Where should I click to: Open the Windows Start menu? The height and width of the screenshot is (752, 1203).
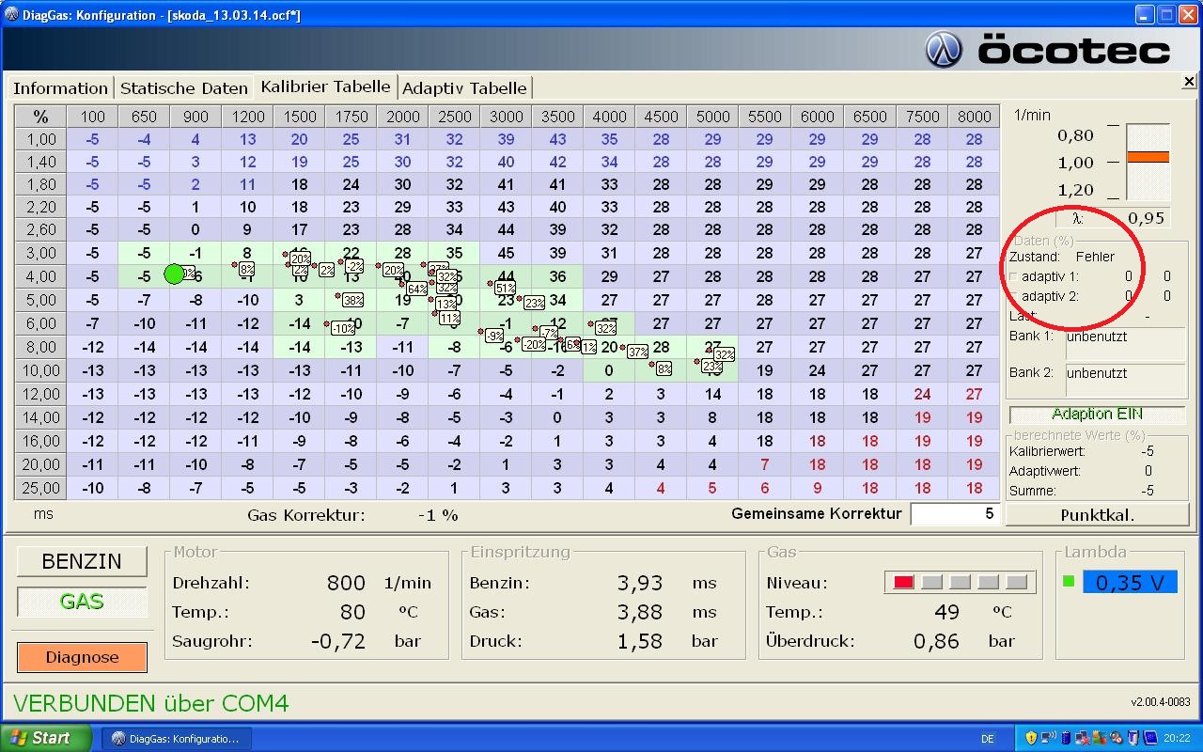[x=46, y=738]
